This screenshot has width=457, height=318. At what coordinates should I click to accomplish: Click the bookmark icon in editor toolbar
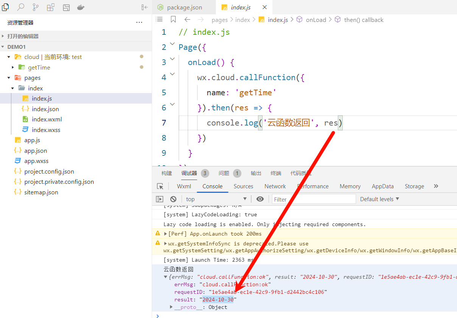click(x=173, y=19)
